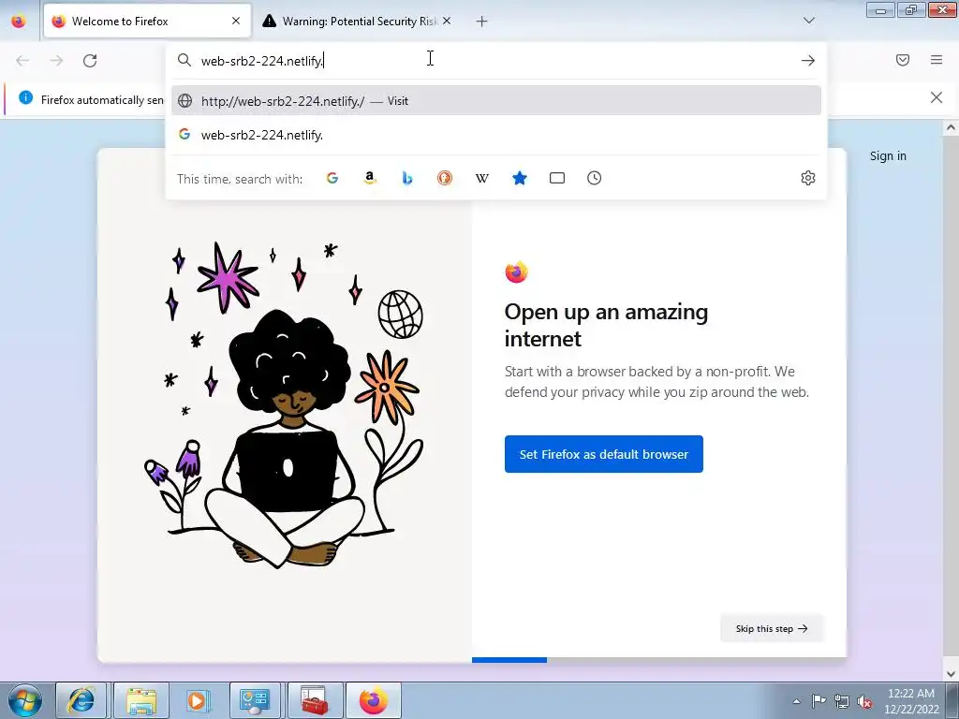Open Save to Pocket

point(902,60)
